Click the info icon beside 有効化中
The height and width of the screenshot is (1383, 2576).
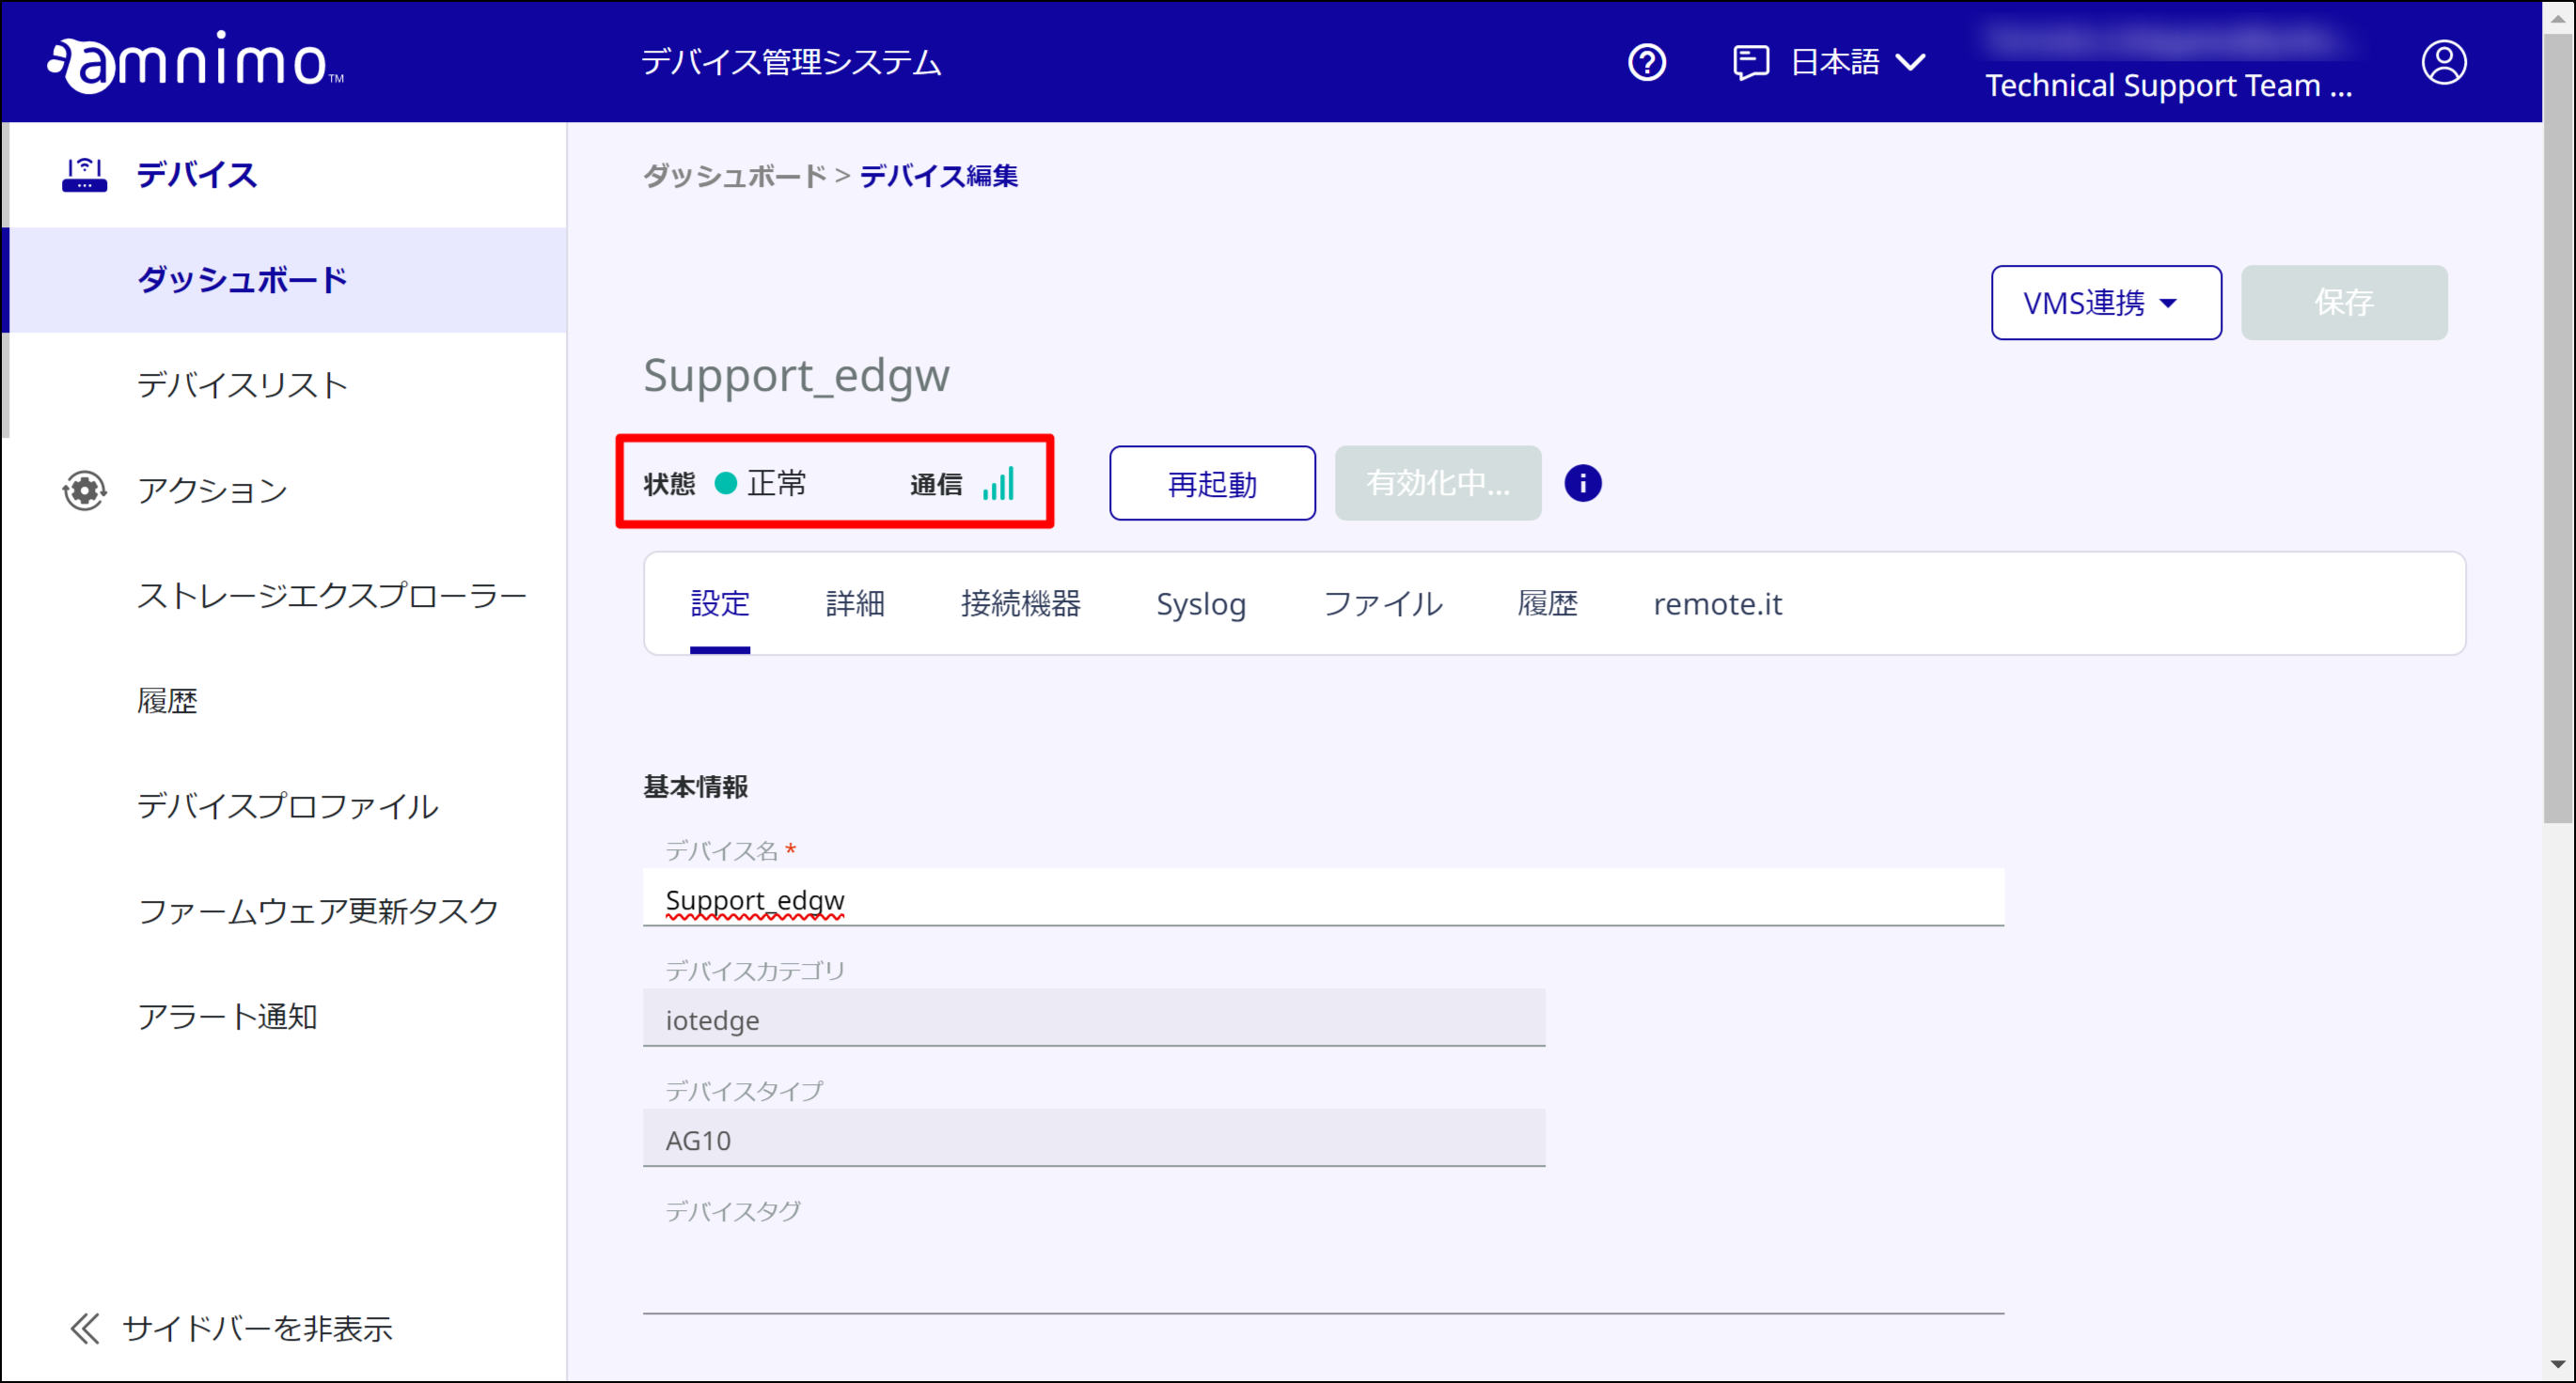1582,483
